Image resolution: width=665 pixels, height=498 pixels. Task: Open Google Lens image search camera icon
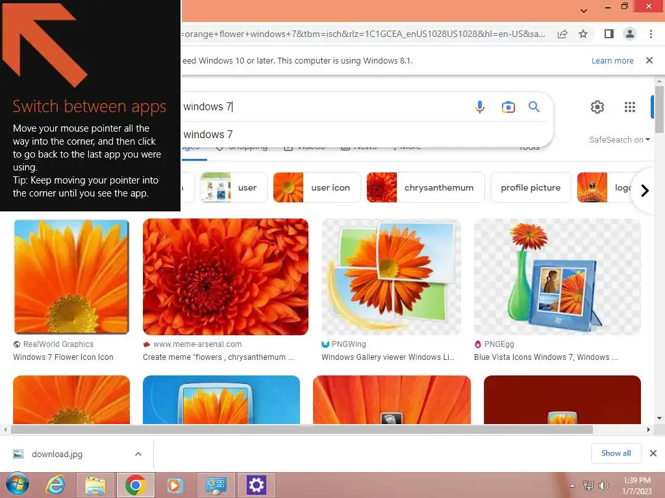[x=508, y=107]
